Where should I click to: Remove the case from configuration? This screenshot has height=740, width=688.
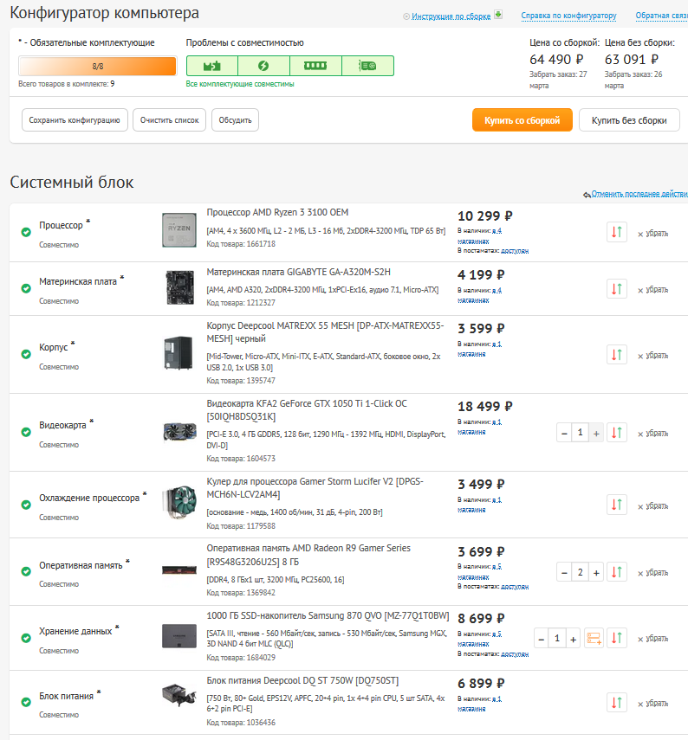click(652, 356)
